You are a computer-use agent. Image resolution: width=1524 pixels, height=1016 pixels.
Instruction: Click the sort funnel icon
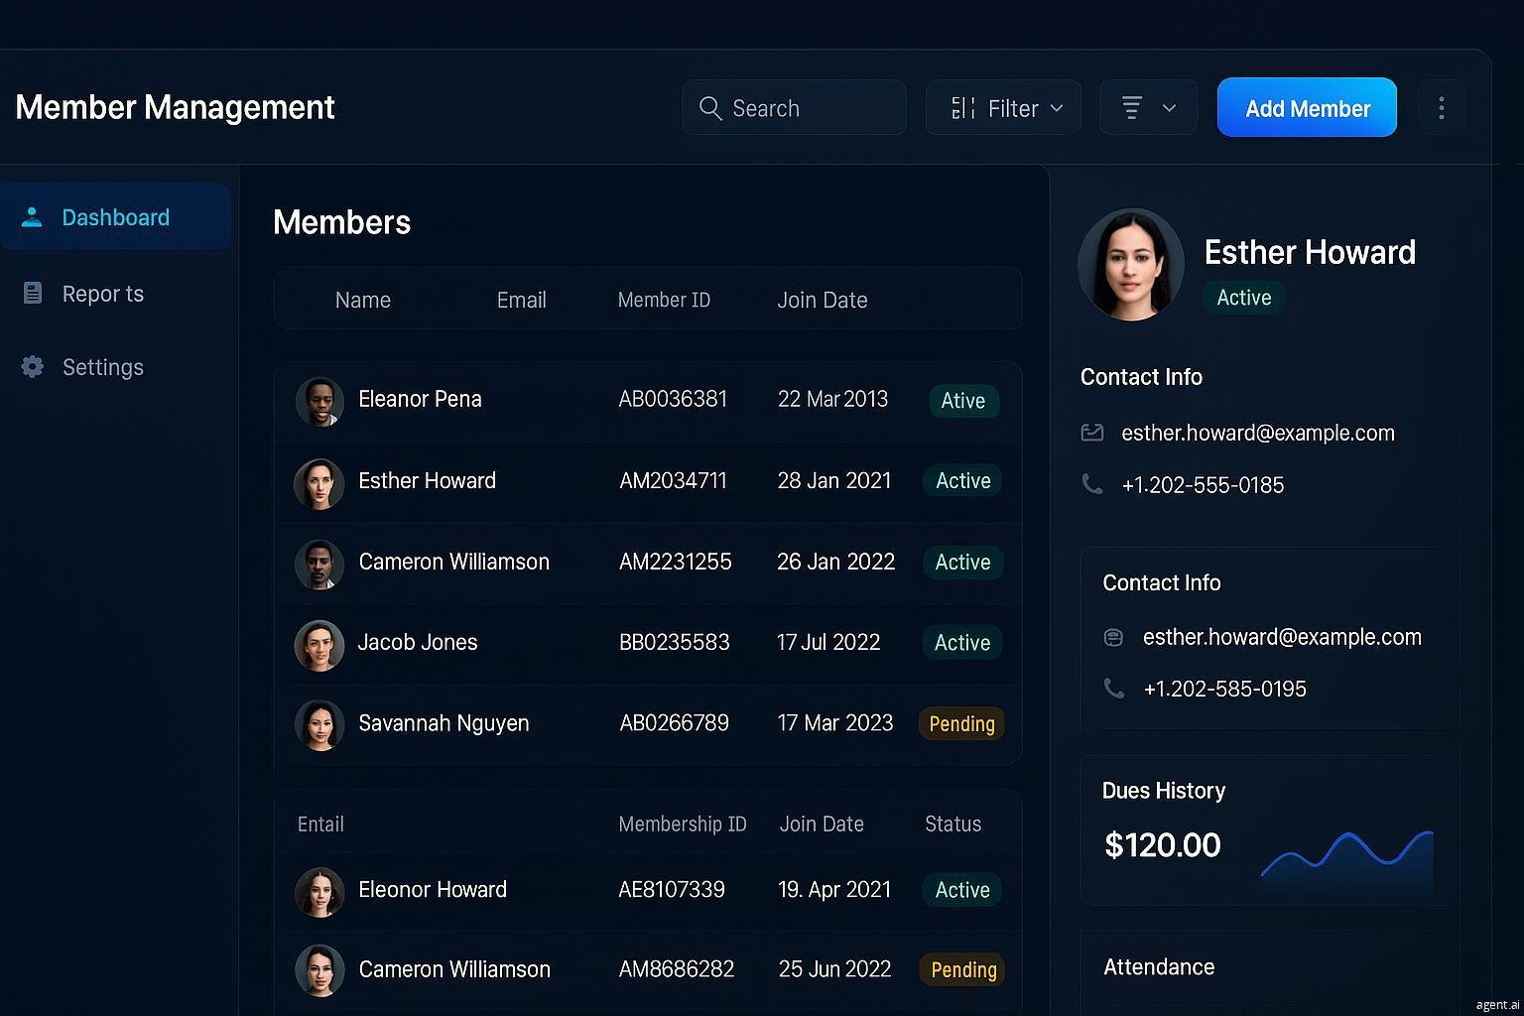click(x=1131, y=107)
